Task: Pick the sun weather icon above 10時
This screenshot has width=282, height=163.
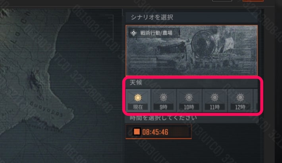Action: click(x=189, y=98)
